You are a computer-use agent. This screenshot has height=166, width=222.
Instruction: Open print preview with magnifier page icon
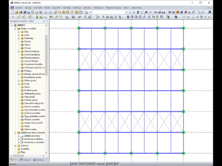pos(41,12)
